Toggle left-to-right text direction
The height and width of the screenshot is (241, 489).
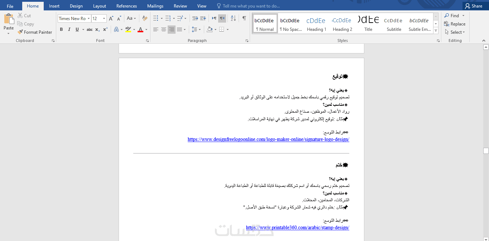(x=214, y=18)
